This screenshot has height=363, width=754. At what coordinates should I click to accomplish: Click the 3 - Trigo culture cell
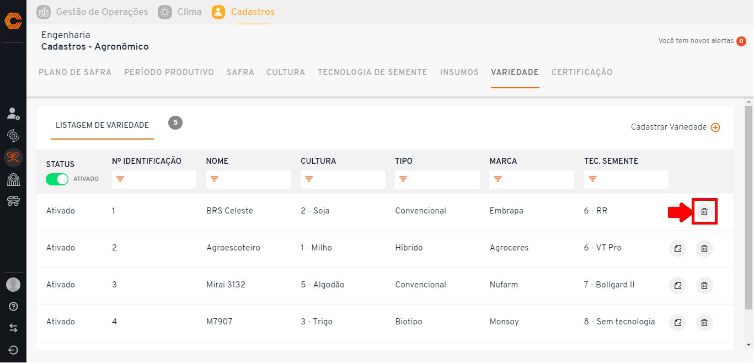[x=317, y=322]
